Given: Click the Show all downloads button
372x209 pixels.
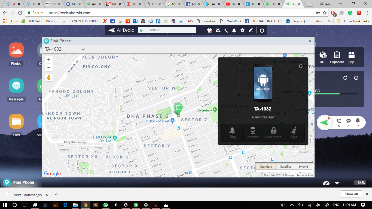Looking at the screenshot, I should coord(351,194).
